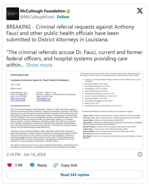Read 343 replies
This screenshot has height=185, width=149.
click(75, 175)
